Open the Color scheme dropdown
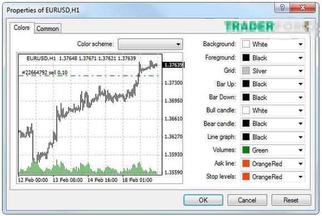The image size is (322, 216). (x=150, y=44)
